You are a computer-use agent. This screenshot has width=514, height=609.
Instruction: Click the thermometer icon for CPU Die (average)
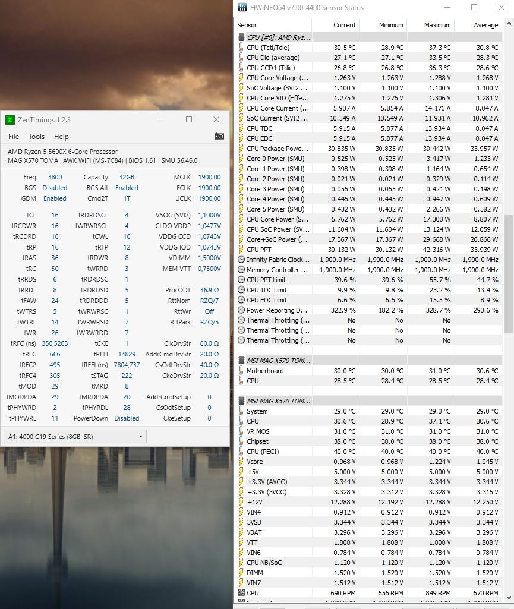pyautogui.click(x=241, y=58)
